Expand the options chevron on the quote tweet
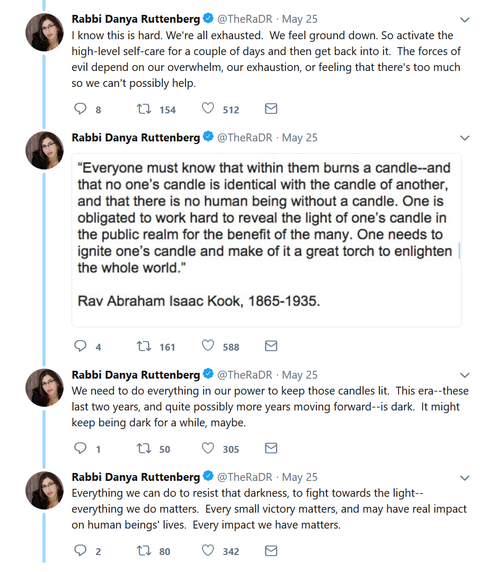 (465, 138)
